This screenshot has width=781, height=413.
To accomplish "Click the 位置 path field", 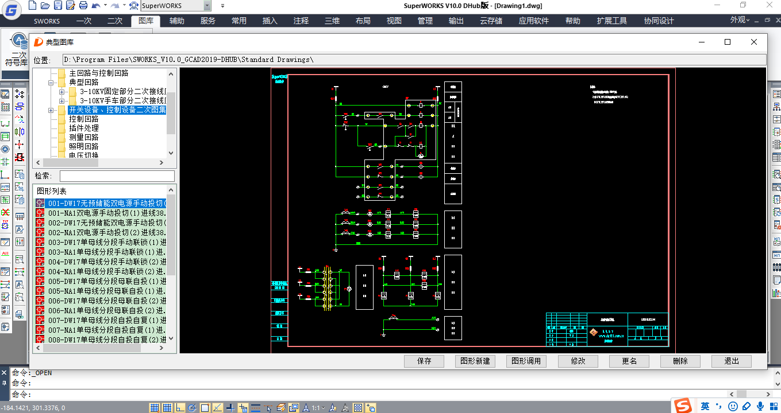I will (x=414, y=60).
